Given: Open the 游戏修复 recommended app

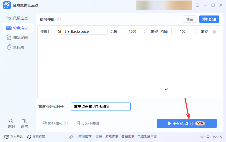Looking at the screenshot, I should [112, 137].
